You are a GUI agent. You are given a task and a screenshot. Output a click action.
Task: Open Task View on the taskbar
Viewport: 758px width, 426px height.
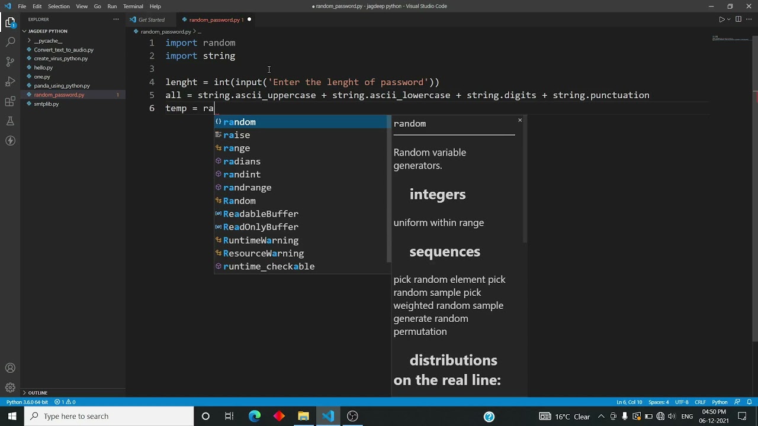pyautogui.click(x=229, y=416)
